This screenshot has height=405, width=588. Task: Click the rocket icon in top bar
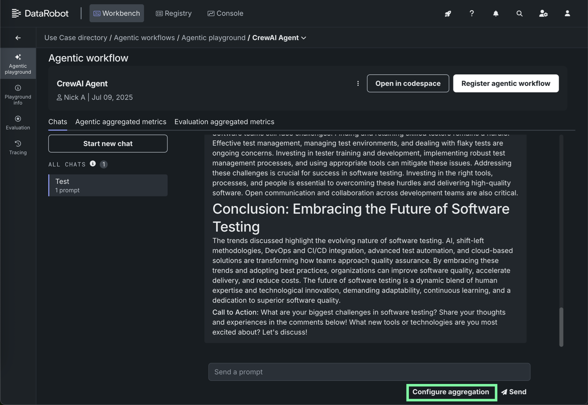tap(448, 13)
